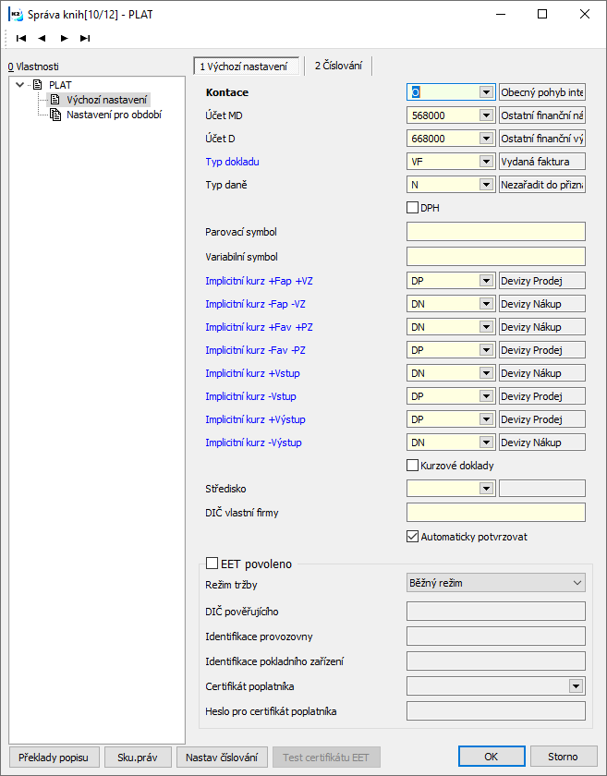Expand Implicitní kurz -Fav -PZ dropdown

[x=486, y=350]
